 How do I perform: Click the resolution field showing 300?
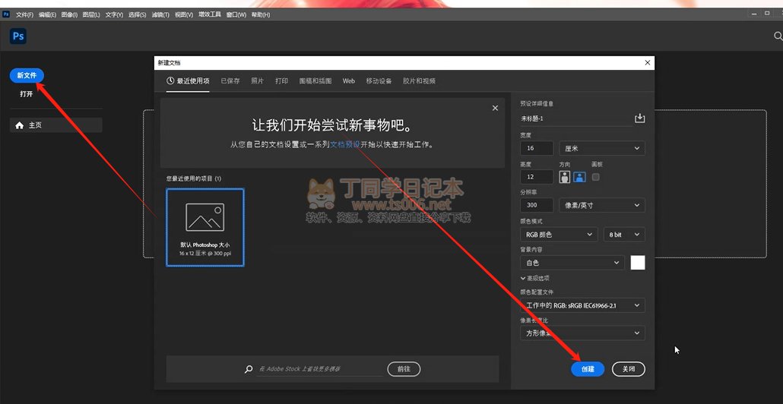536,205
